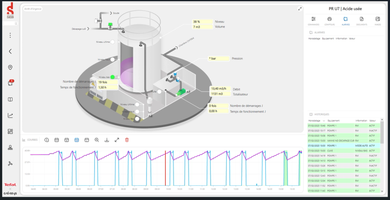Screen dimensions: 390x200
Task: Click the green pump in the basin
Action: point(182,92)
